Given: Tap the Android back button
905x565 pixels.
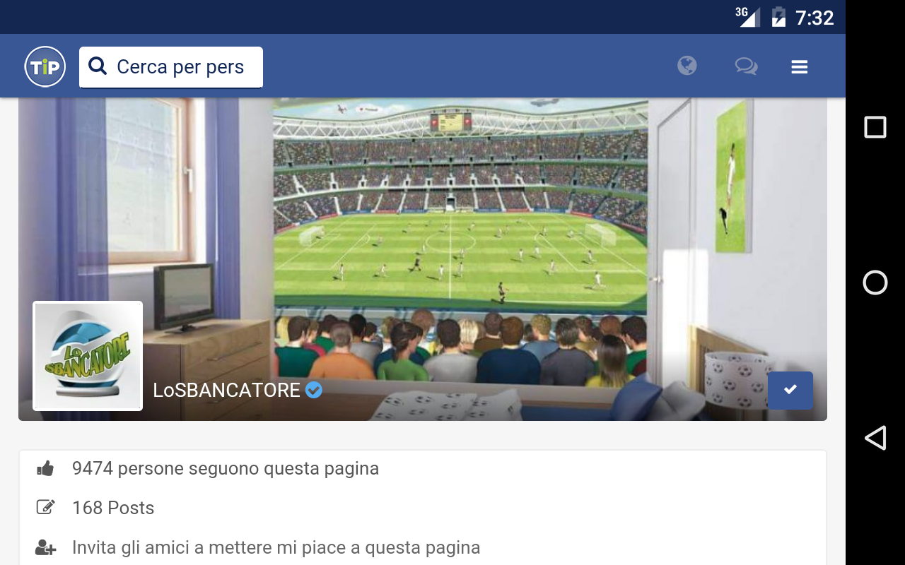Looking at the screenshot, I should coord(875,438).
